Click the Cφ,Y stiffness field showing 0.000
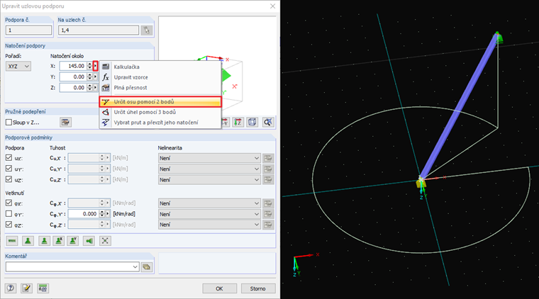This screenshot has width=539, height=299. coord(84,214)
